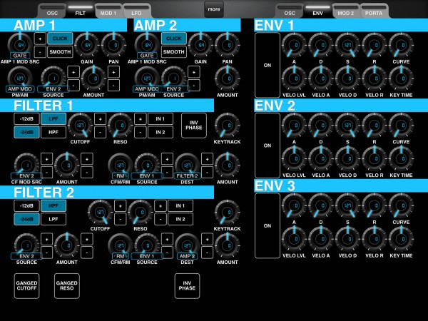Enable bottom INV PHASE button
Screen dimensions: 428x321
(187, 286)
